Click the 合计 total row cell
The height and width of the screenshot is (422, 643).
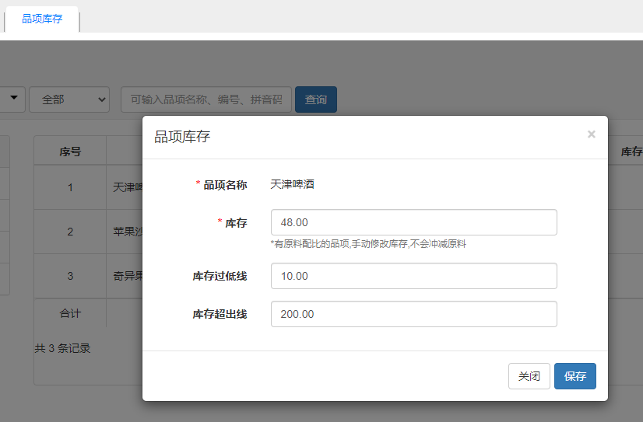point(70,314)
